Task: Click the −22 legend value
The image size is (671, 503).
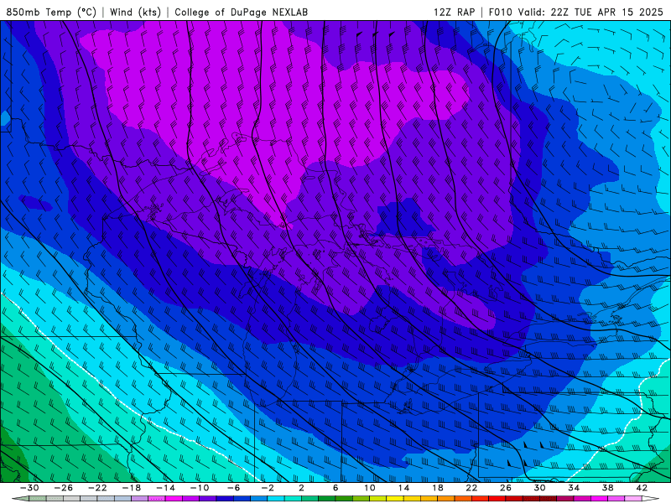Action: point(97,488)
